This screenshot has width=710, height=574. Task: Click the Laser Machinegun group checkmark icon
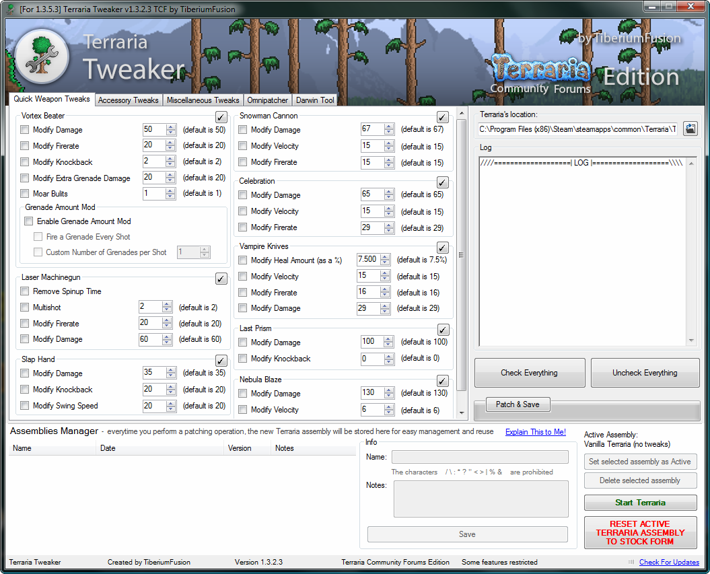point(221,279)
